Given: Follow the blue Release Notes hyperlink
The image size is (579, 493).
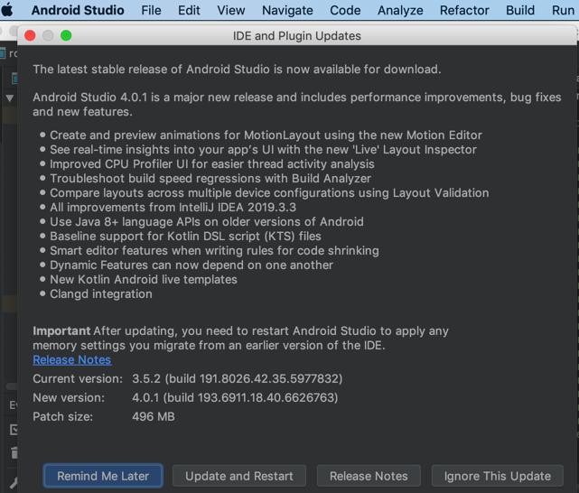Looking at the screenshot, I should coord(72,359).
